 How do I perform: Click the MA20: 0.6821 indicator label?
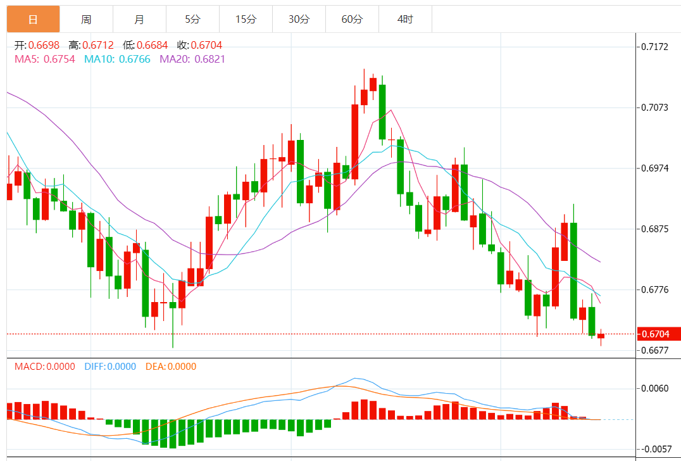(x=192, y=59)
